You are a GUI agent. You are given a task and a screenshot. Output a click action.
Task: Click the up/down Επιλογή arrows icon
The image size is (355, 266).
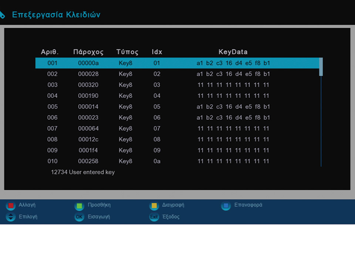click(x=11, y=217)
